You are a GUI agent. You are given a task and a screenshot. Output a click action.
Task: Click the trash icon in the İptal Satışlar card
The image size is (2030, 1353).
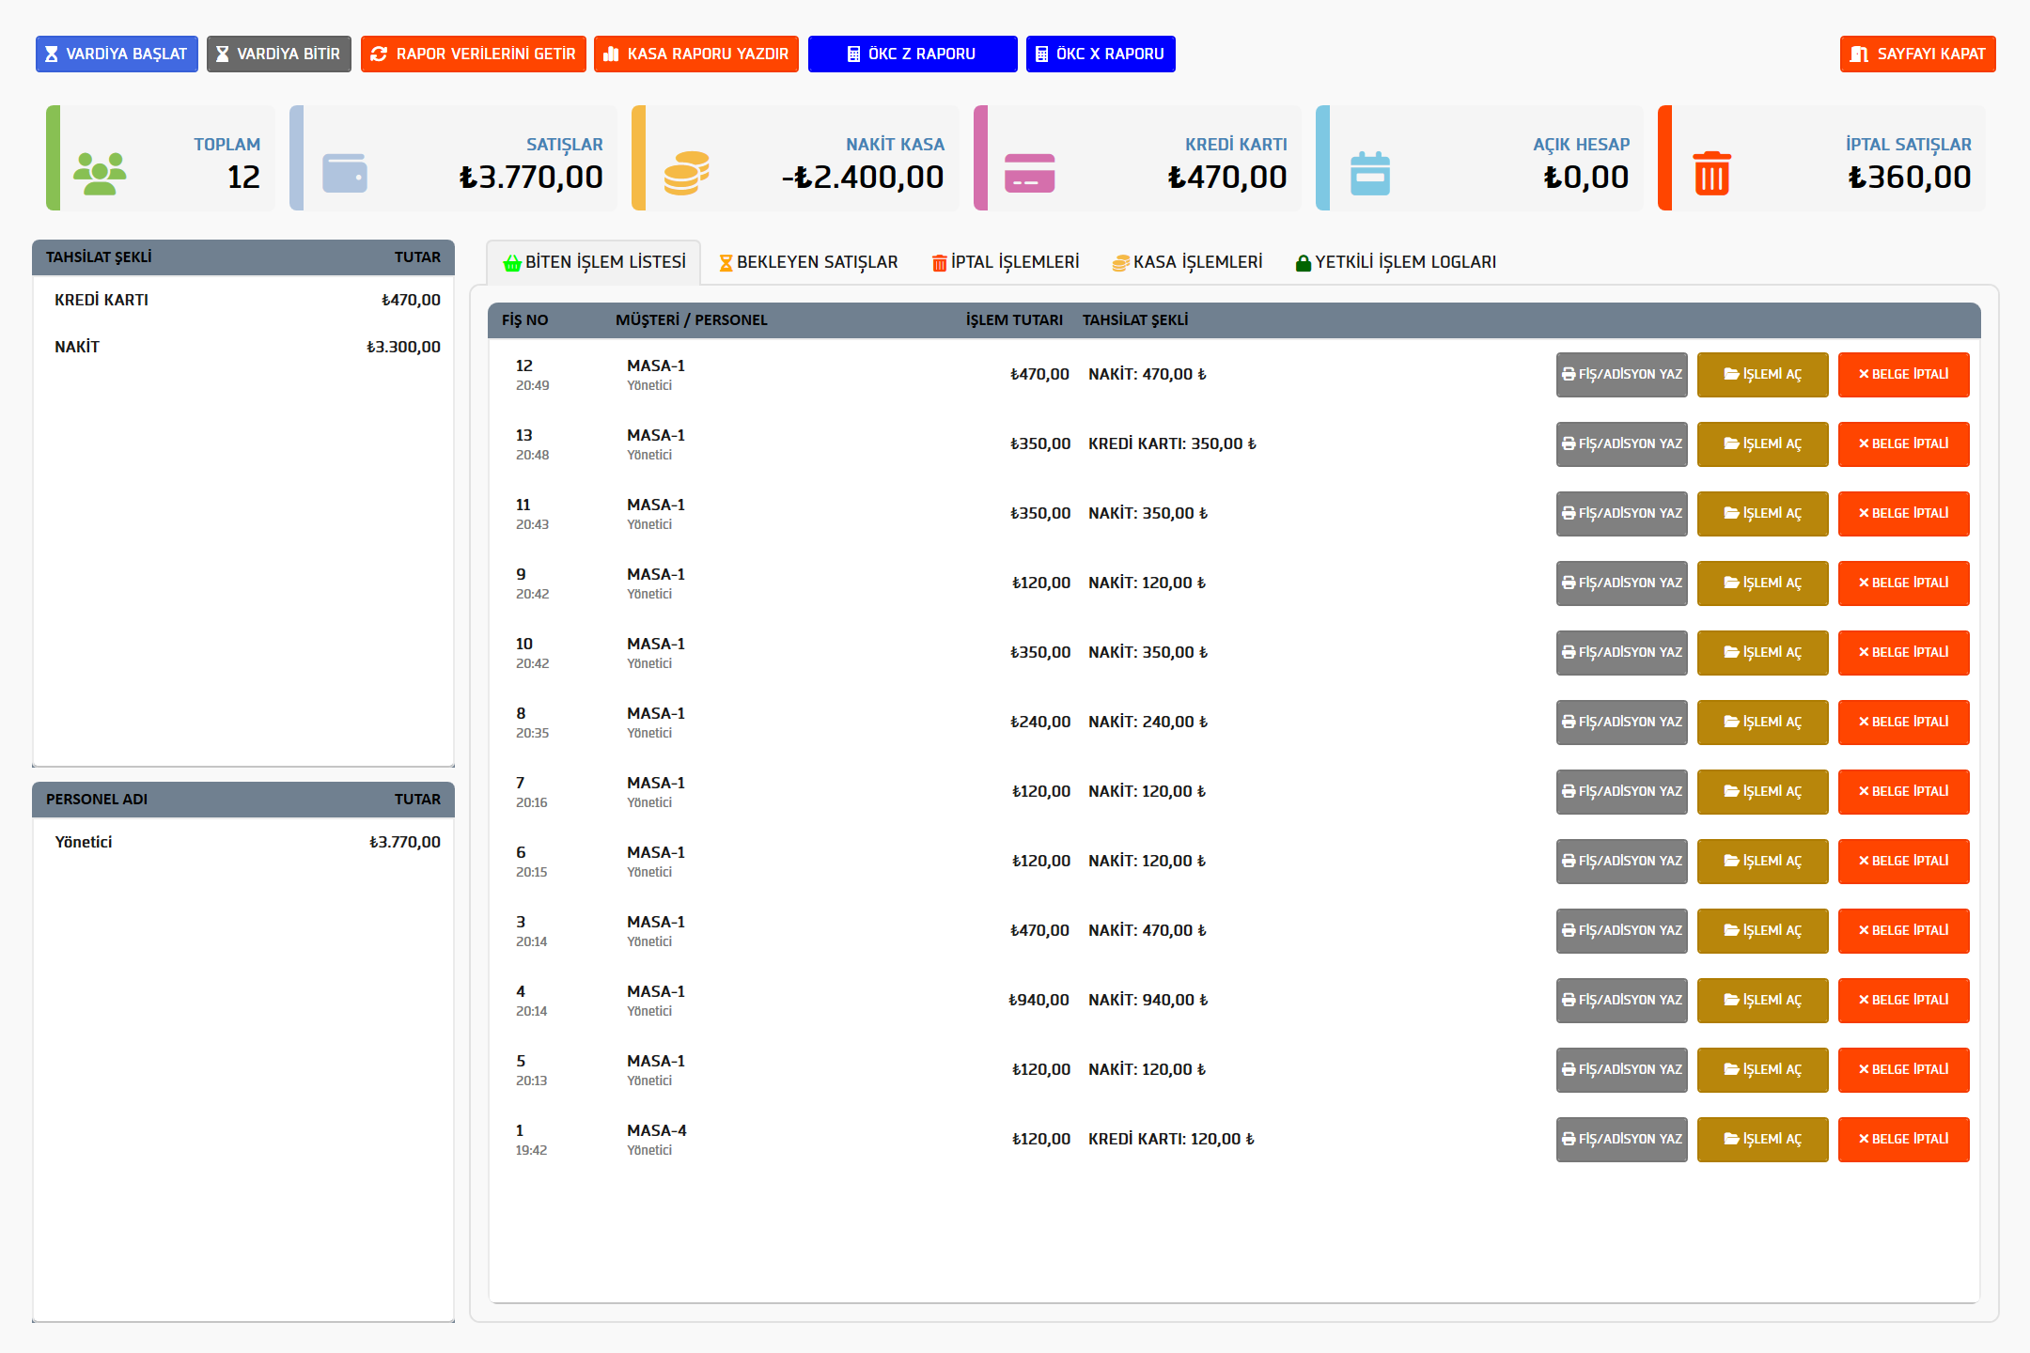click(1711, 174)
